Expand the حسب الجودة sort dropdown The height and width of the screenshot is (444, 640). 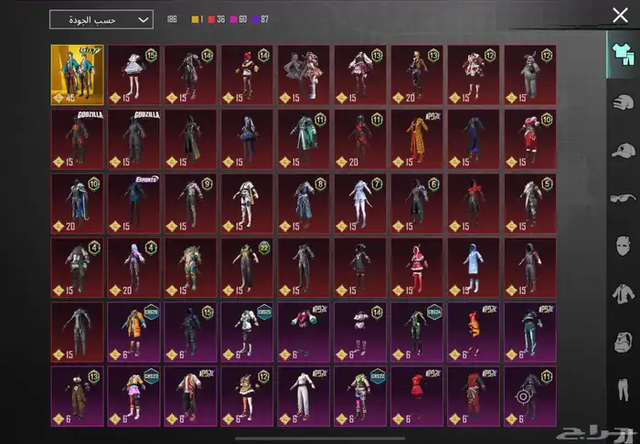pos(101,19)
